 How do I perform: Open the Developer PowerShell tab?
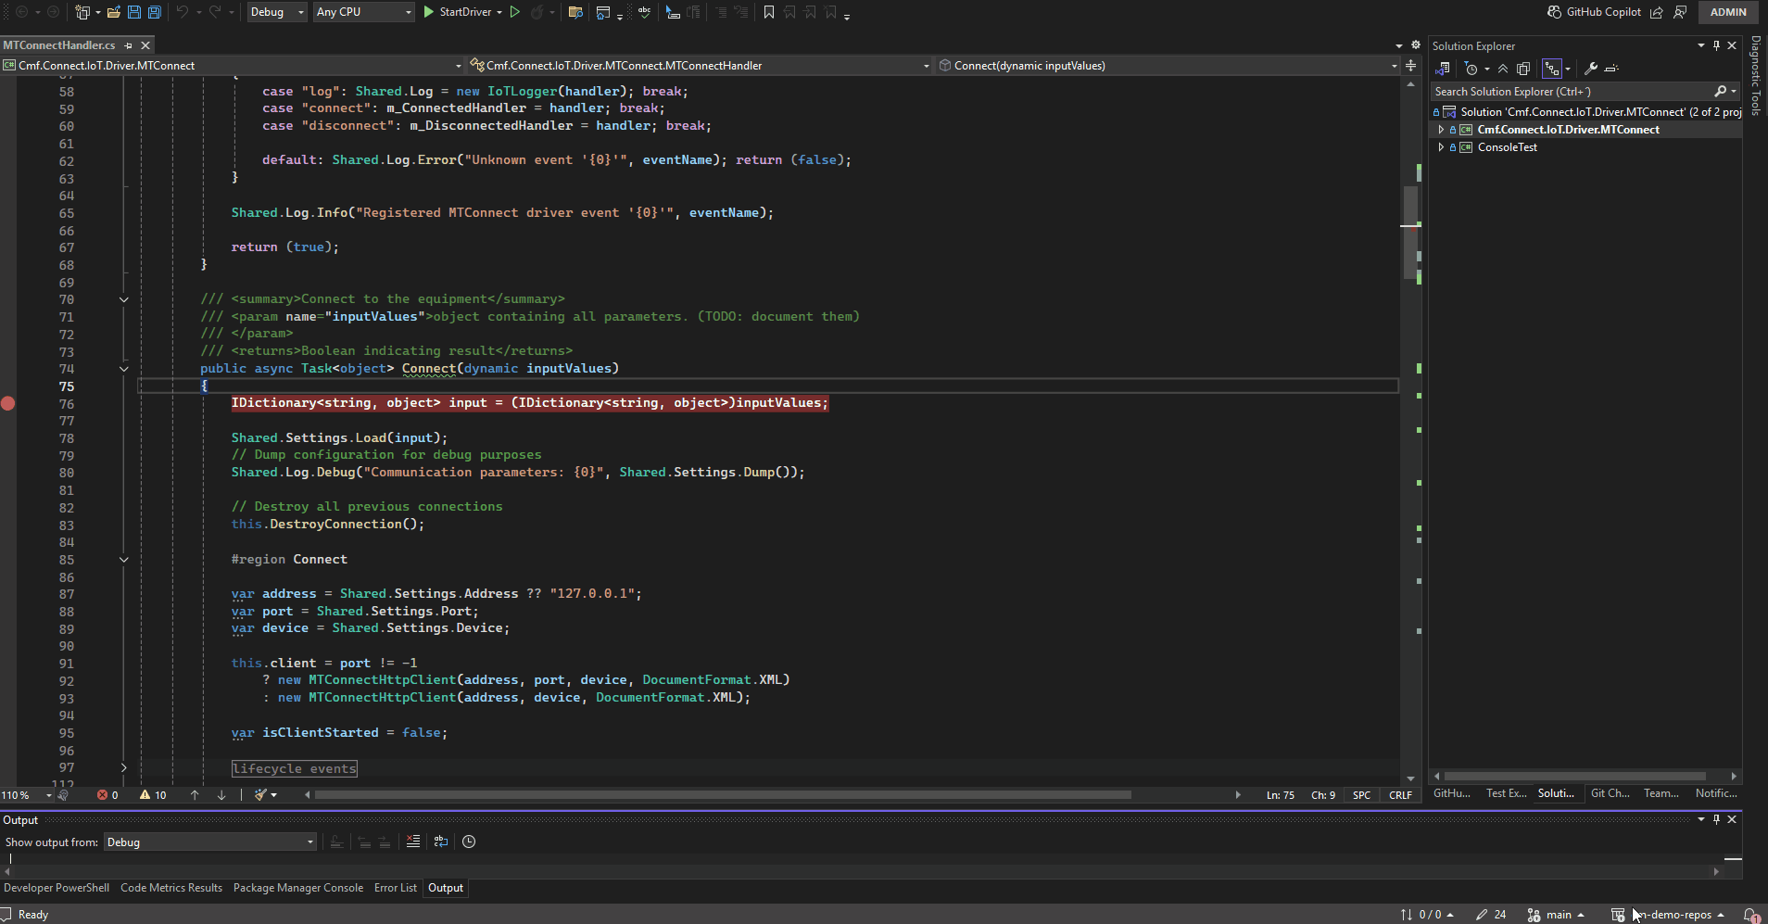pyautogui.click(x=57, y=888)
